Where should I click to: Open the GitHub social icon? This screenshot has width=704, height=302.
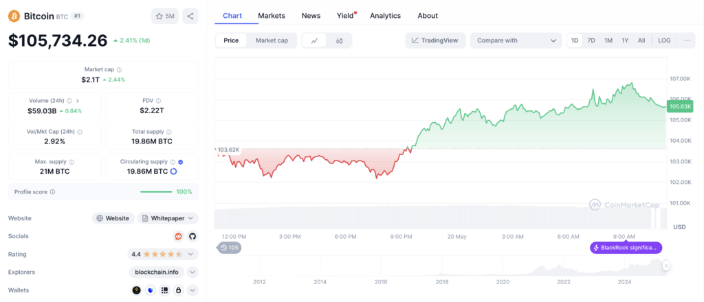[192, 236]
